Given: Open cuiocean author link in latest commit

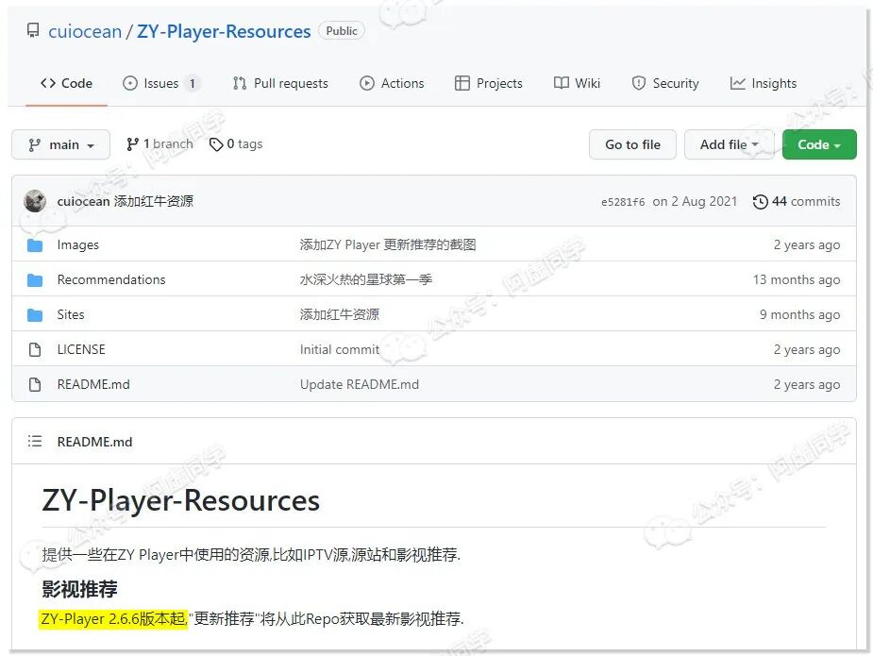Looking at the screenshot, I should point(83,201).
